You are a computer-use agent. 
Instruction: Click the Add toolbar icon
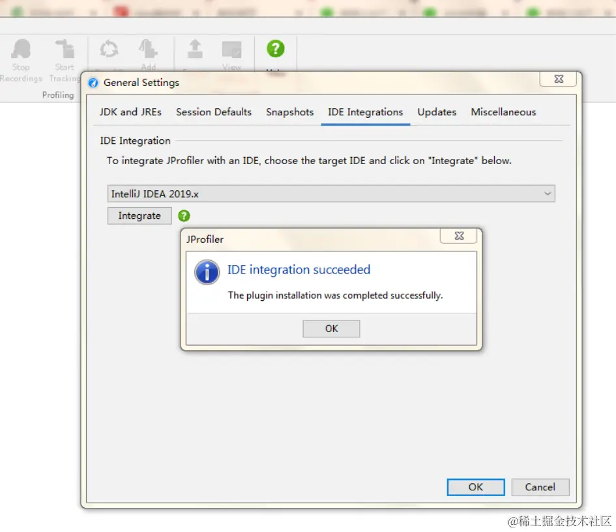click(x=148, y=49)
